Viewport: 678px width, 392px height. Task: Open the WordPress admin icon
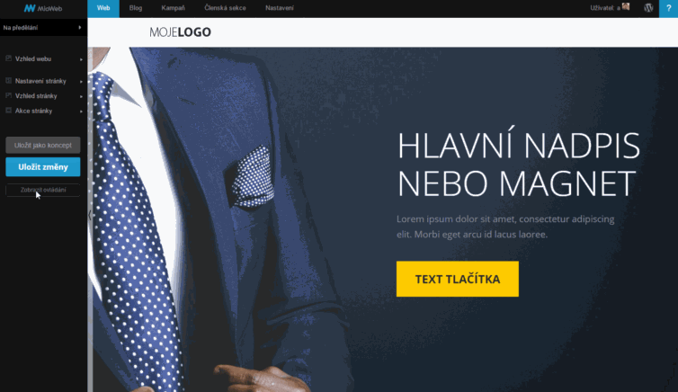(648, 8)
